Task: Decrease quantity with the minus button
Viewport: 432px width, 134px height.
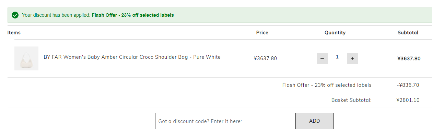Action: pos(322,58)
